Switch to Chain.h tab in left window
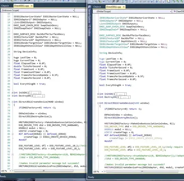Viewport: 184px width, 181px height. click(5, 6)
